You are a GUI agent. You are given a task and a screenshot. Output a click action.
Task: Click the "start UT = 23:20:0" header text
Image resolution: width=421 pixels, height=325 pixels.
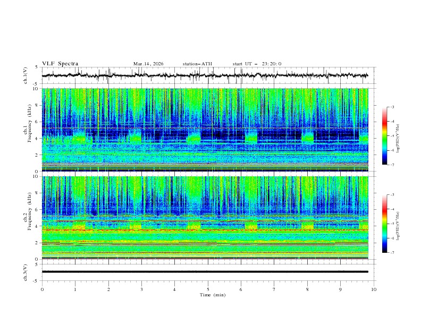click(x=257, y=64)
